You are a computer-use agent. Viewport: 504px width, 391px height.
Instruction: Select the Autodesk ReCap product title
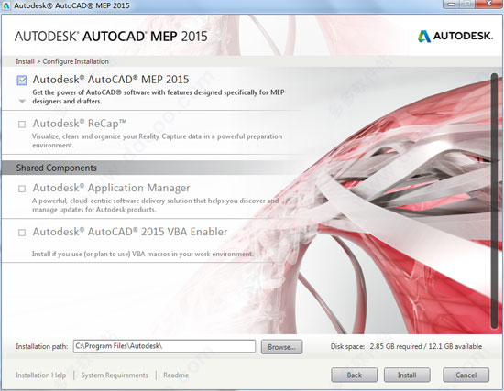pos(80,124)
